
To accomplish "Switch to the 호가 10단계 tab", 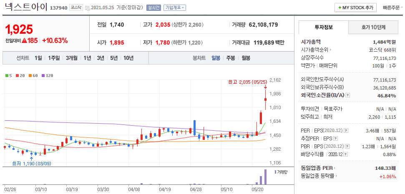I will (x=373, y=27).
